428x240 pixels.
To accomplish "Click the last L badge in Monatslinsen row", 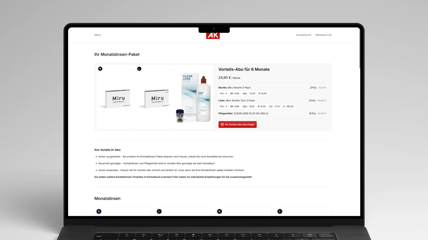I will pos(280,211).
